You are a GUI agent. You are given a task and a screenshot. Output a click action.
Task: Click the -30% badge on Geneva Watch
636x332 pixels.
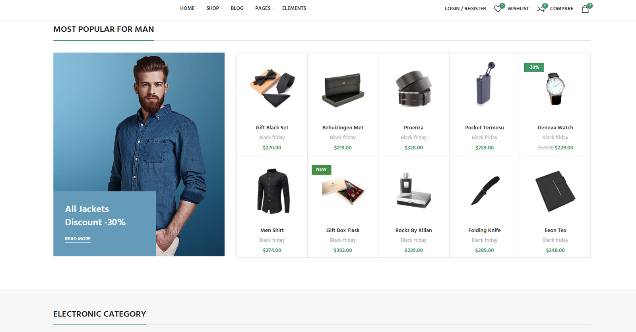coord(534,67)
